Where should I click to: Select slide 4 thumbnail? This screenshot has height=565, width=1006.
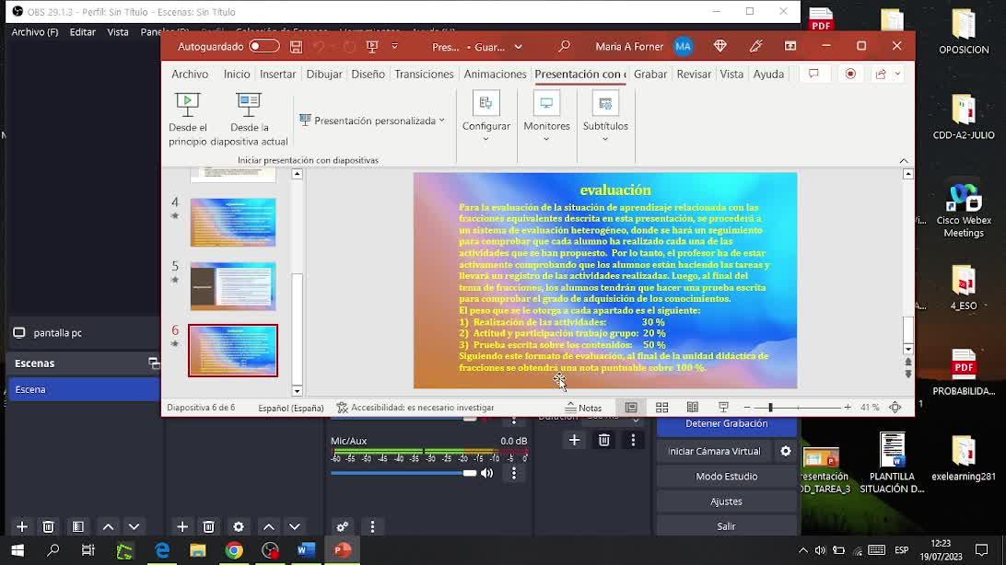pyautogui.click(x=232, y=223)
